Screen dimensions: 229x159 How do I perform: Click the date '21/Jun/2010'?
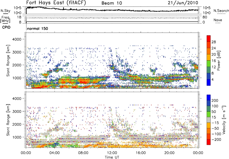183,3
